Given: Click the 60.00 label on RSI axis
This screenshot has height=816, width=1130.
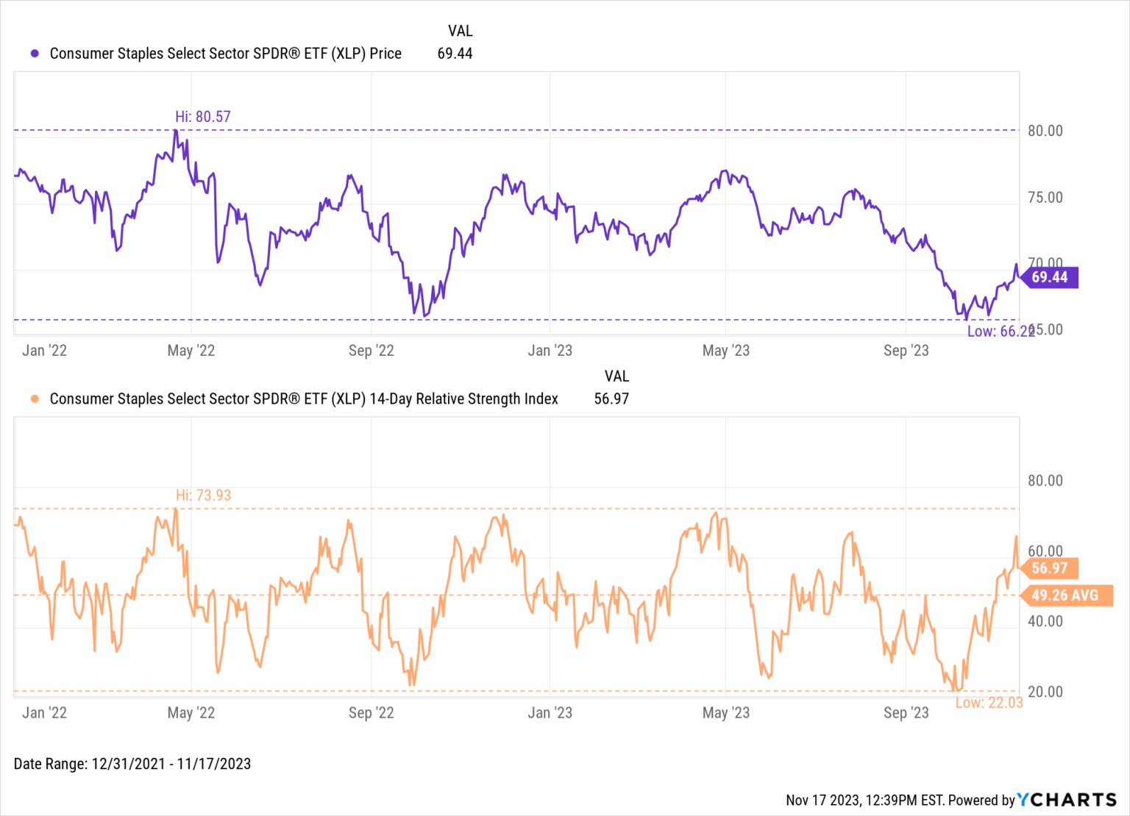Looking at the screenshot, I should [x=1045, y=551].
